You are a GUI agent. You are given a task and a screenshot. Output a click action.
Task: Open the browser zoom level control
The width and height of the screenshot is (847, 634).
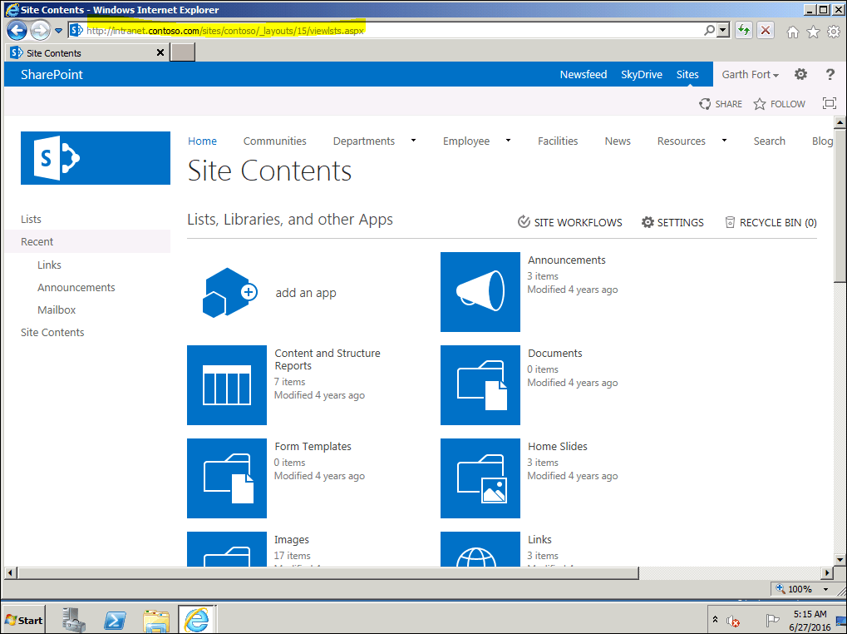[x=800, y=588]
